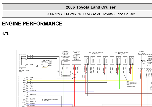Click the camshaft position sensor box symbol
Image resolution: width=152 pixels, height=107 pixels.
tap(77, 62)
